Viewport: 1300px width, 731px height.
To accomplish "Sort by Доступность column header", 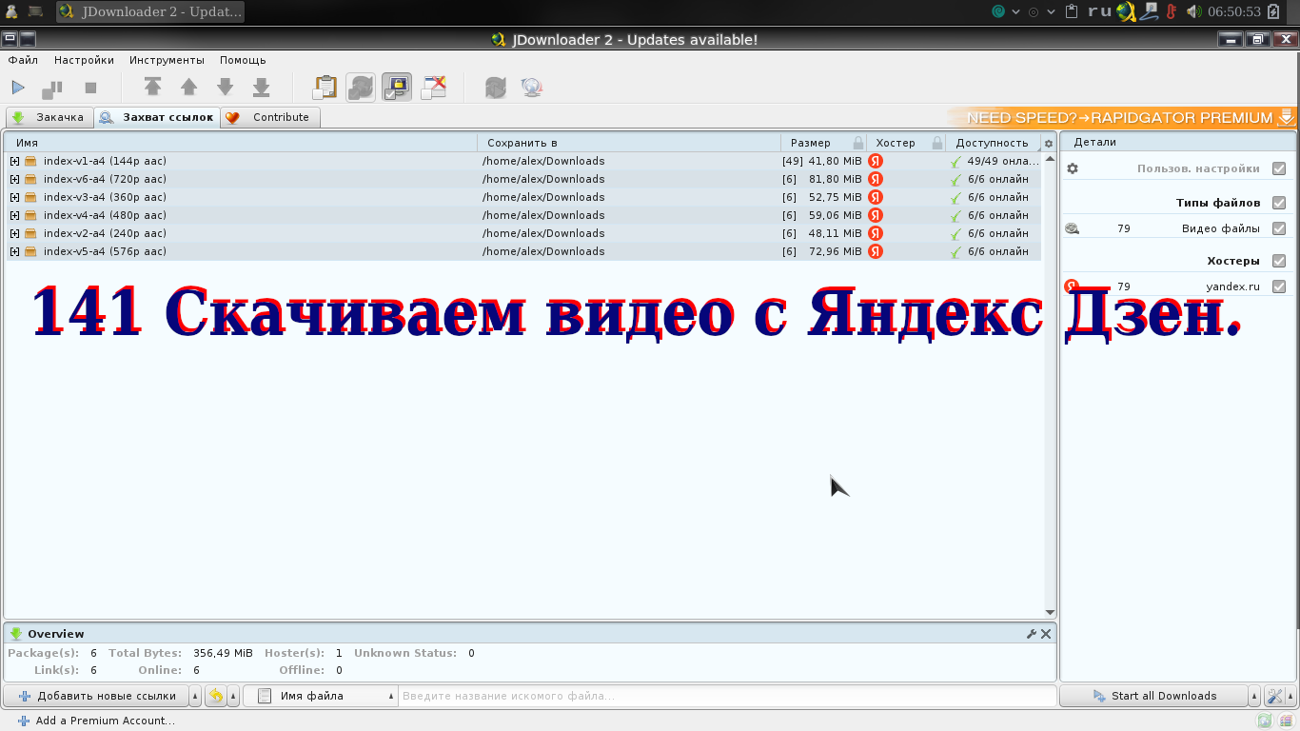I will click(994, 143).
